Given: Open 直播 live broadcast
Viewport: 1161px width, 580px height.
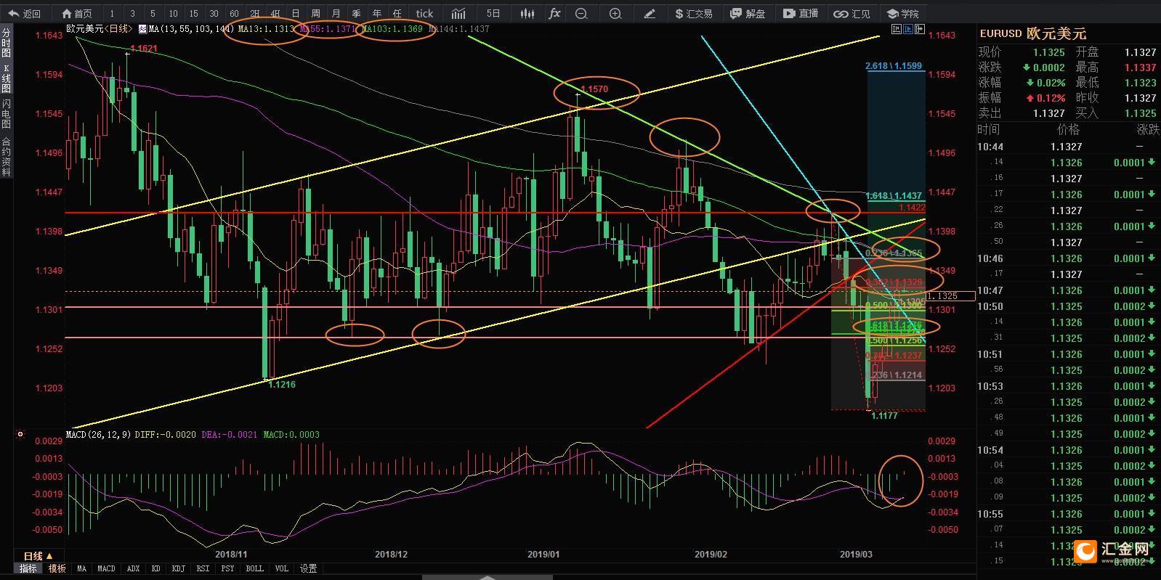Looking at the screenshot, I should 801,13.
